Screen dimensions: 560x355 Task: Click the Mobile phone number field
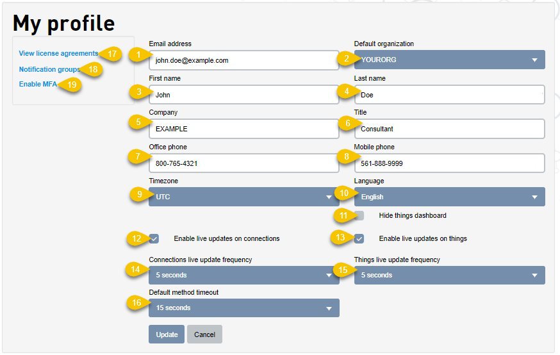(x=450, y=163)
